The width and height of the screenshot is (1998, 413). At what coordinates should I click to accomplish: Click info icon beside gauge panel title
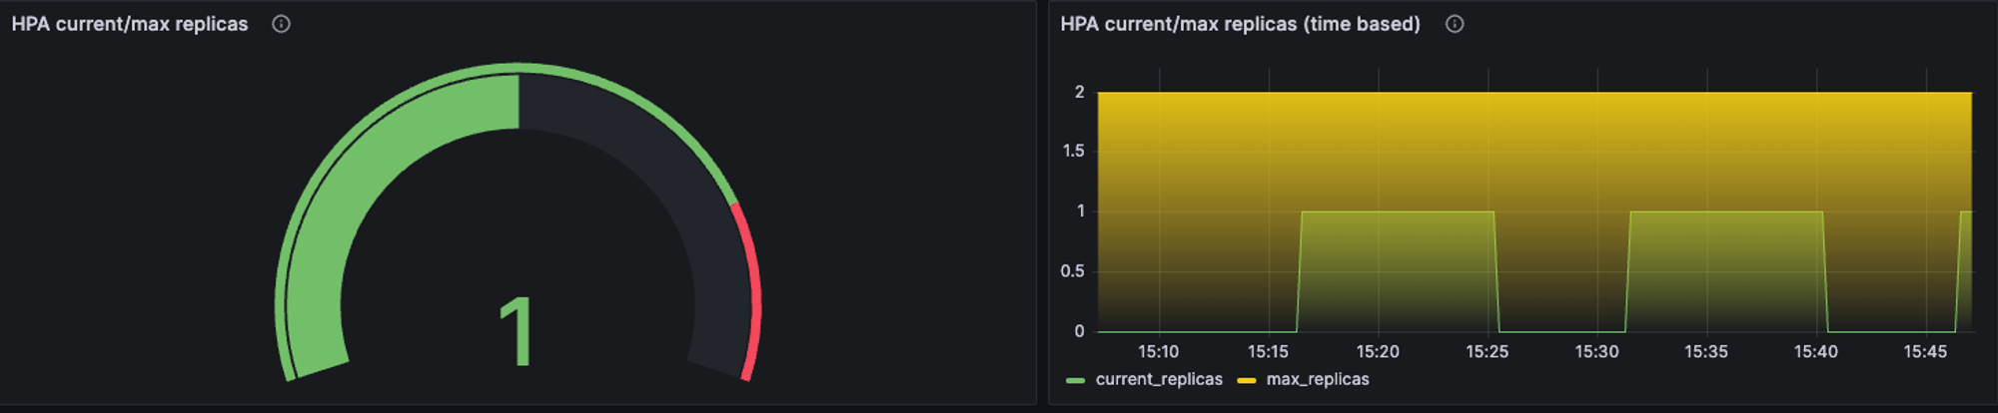click(281, 24)
